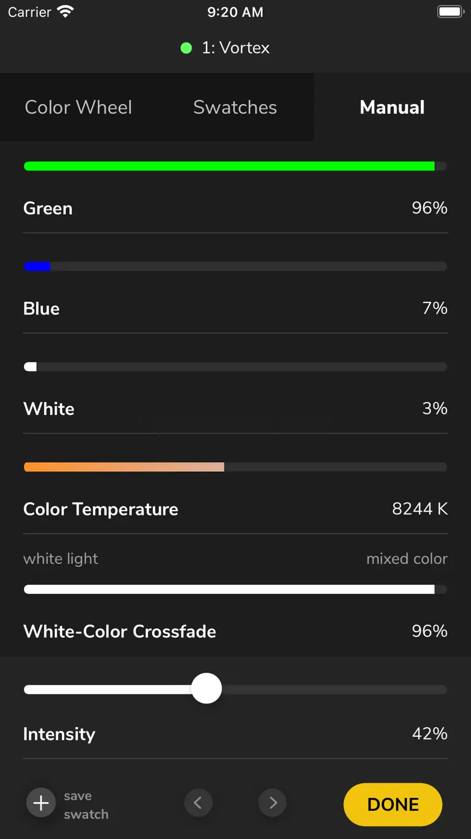Tap the battery icon in status bar
471x839 pixels.
coord(450,11)
